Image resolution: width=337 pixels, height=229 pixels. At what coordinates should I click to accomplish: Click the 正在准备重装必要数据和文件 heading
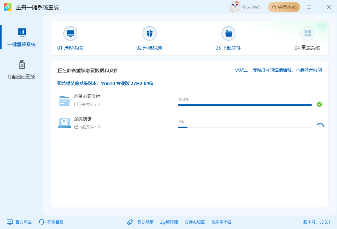coord(88,71)
